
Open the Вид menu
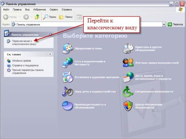tap(27, 10)
